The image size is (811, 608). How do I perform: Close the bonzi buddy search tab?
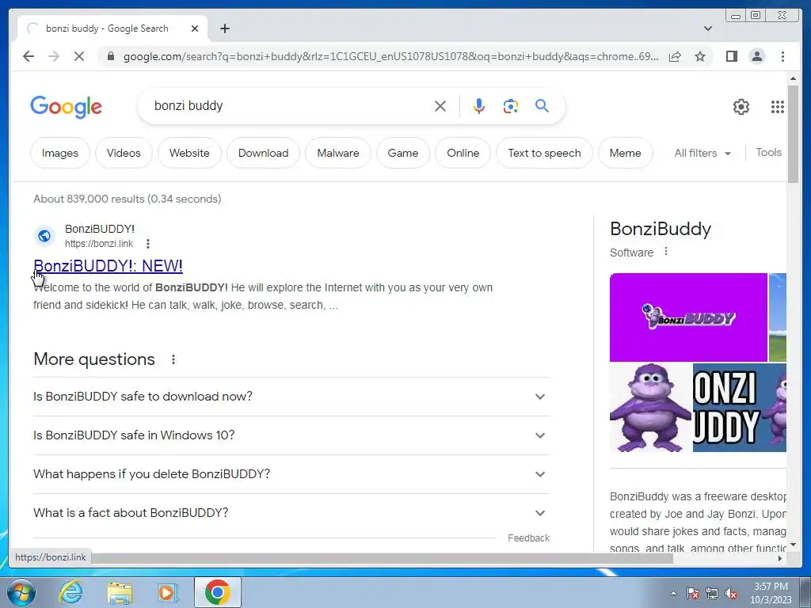(195, 28)
